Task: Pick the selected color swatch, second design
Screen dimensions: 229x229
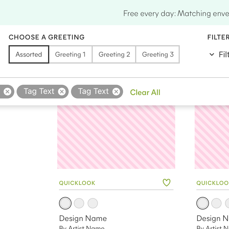Action: coord(203,203)
